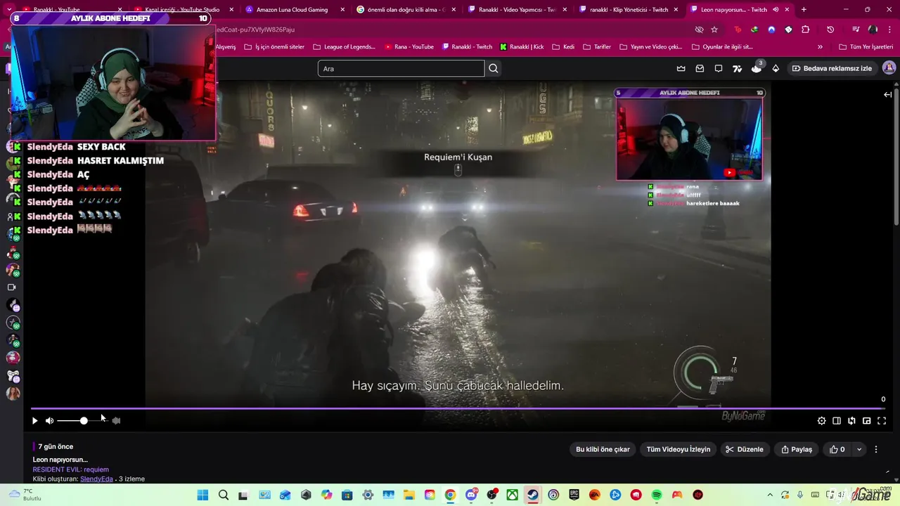Play the Twitch clip
The width and height of the screenshot is (900, 506).
click(x=34, y=421)
